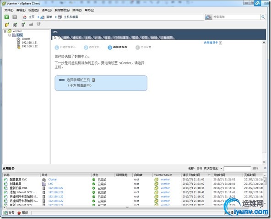Open the 视图(W) menu
The image size is (271, 219).
(x=33, y=10)
